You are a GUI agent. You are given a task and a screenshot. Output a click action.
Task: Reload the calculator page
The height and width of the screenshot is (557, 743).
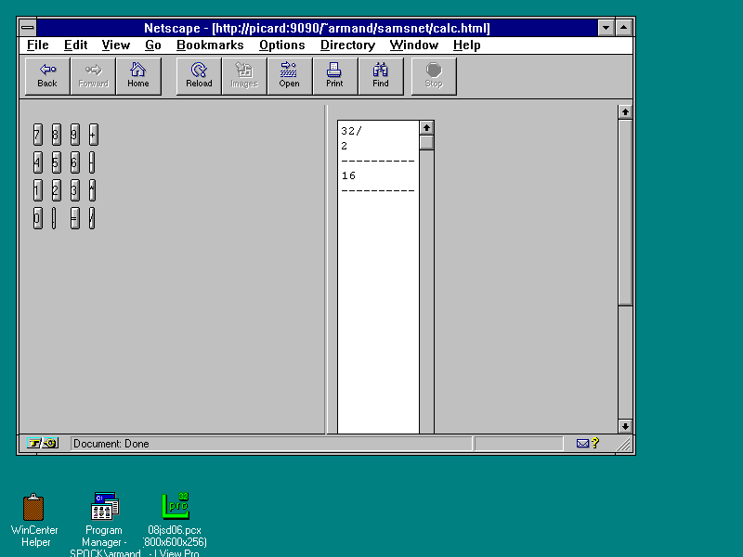click(x=199, y=76)
